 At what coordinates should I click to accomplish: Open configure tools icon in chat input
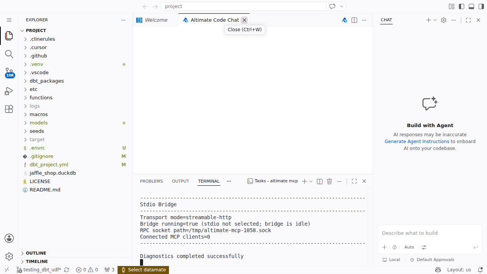tap(424, 247)
